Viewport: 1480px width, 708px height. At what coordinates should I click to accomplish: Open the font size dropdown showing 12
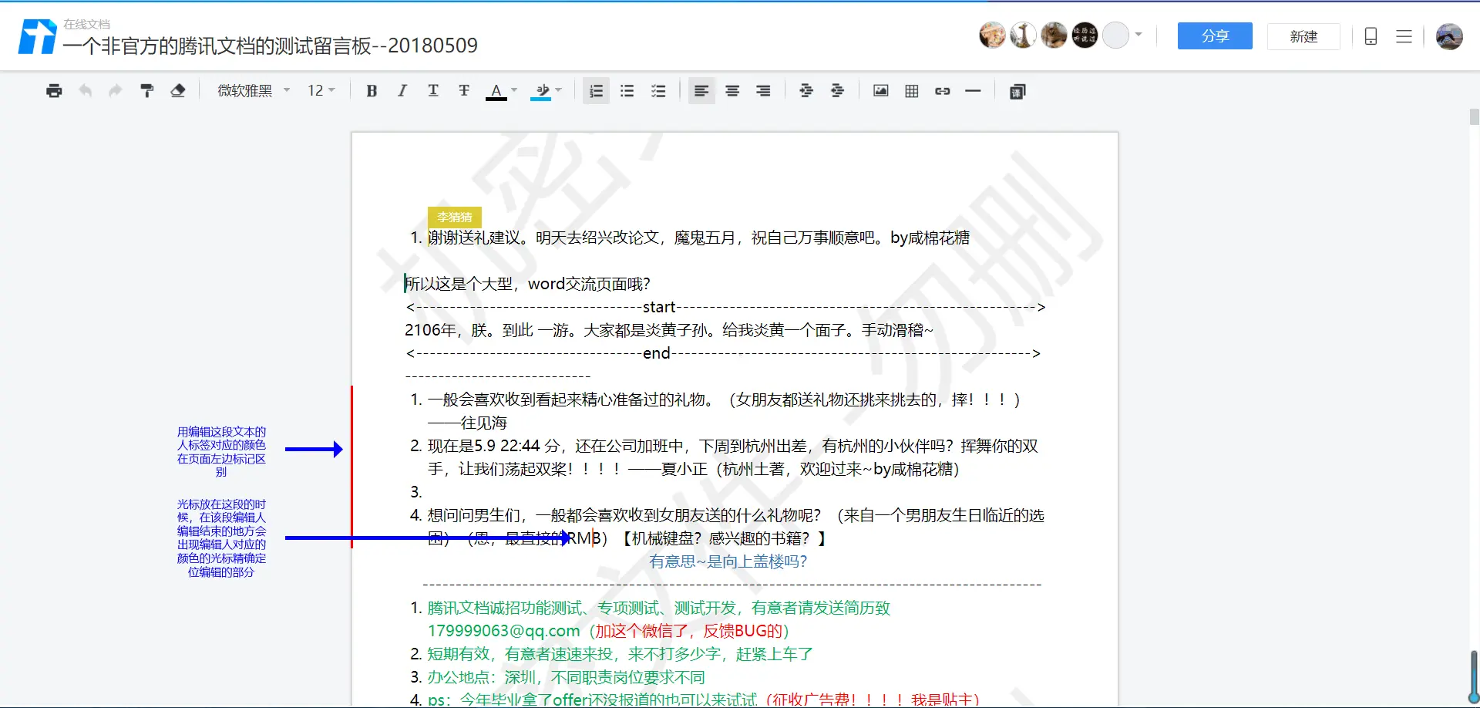(x=321, y=91)
